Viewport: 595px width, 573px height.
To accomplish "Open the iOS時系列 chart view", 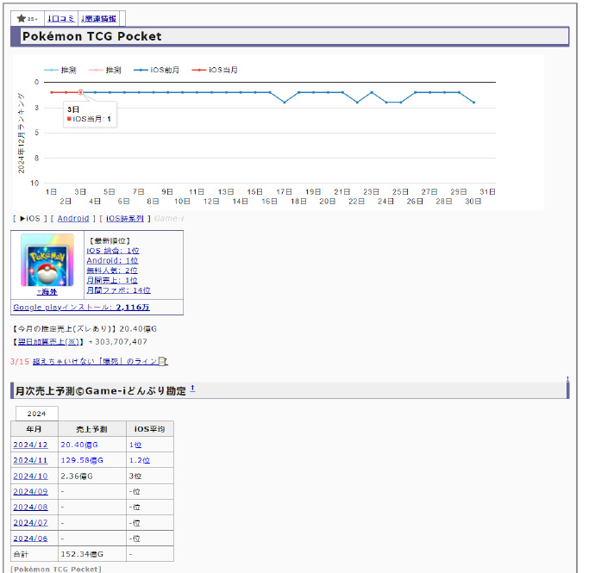I will (126, 219).
